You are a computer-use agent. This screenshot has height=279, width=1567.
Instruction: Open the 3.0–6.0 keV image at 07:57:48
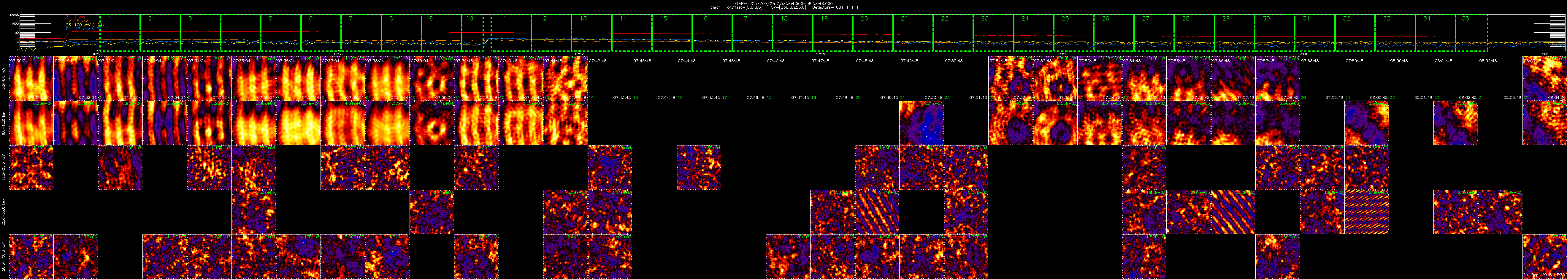[x=1277, y=78]
